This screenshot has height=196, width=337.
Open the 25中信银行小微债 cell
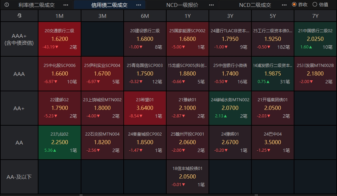click(x=230, y=74)
